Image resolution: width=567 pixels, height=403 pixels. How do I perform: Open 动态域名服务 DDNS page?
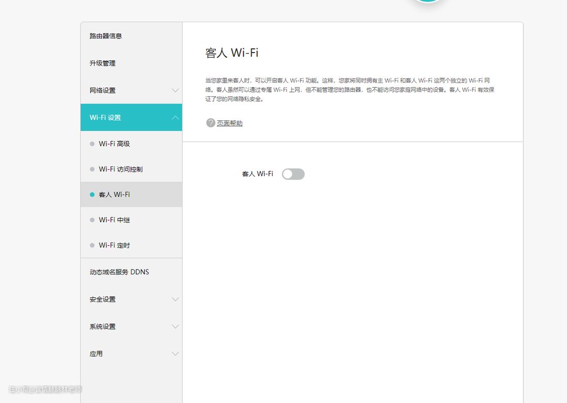pos(119,272)
